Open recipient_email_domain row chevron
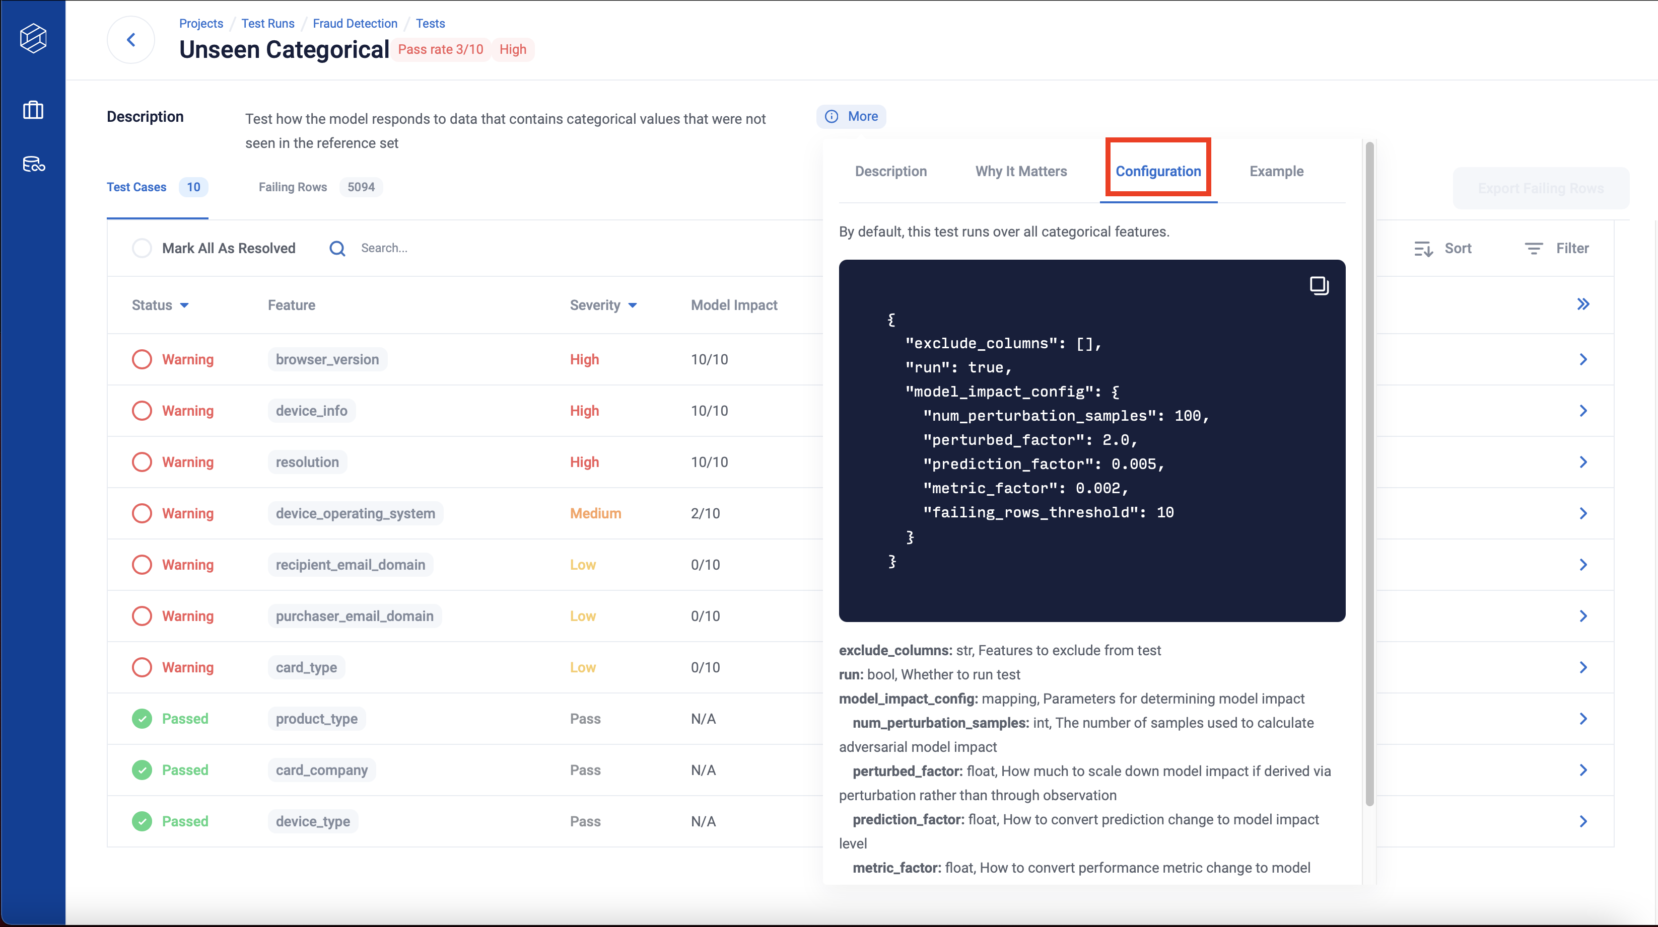Screen dimensions: 1658x927 point(1583,565)
